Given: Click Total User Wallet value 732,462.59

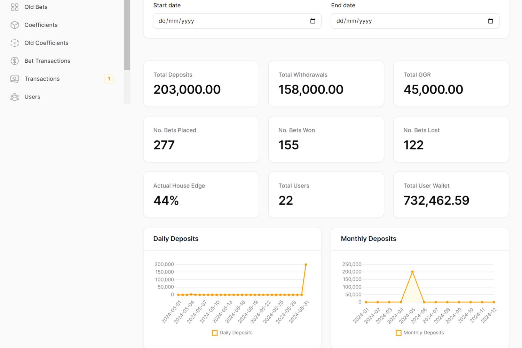Looking at the screenshot, I should click(436, 200).
